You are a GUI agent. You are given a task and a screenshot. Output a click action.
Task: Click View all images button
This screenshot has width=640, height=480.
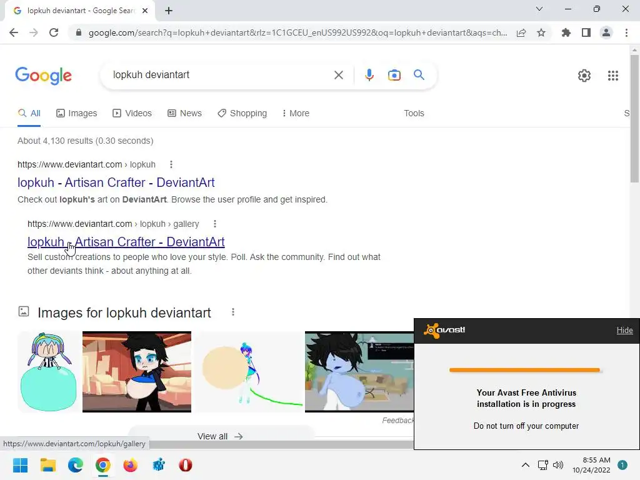tap(221, 436)
